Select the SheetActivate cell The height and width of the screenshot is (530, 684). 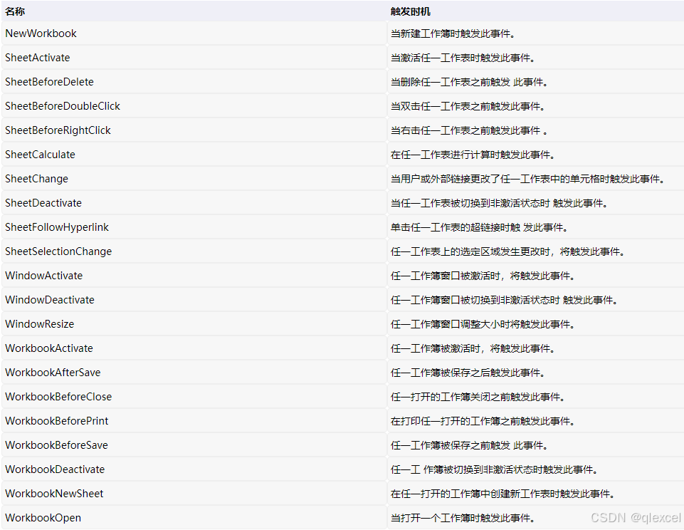38,58
